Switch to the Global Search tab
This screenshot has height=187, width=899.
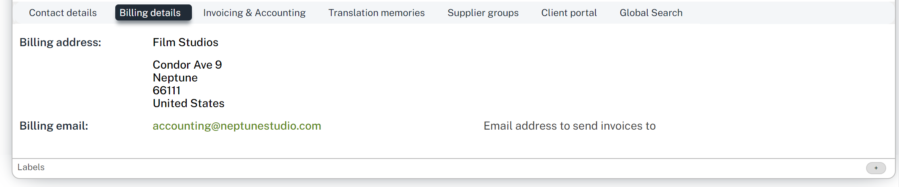click(x=650, y=13)
